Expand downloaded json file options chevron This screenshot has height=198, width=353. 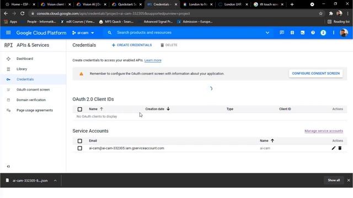55,180
